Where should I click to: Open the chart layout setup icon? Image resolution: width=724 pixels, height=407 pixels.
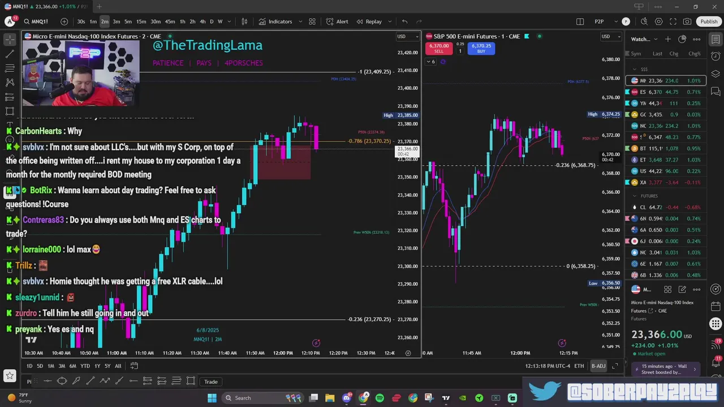tap(580, 21)
